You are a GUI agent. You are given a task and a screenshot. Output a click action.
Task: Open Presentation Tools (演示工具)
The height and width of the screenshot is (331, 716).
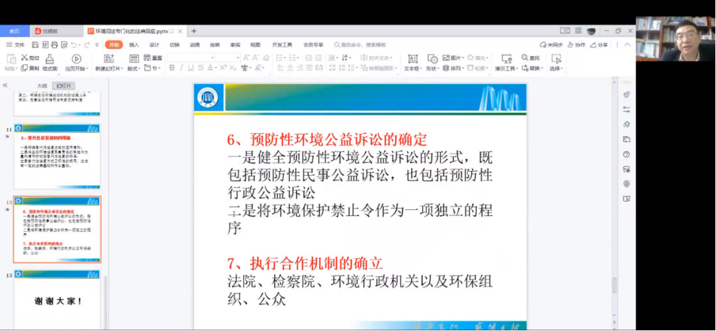[x=506, y=63]
